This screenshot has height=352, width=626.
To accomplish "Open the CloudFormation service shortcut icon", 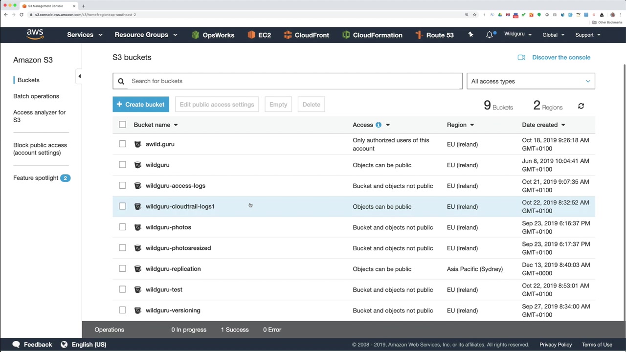I will (x=346, y=35).
